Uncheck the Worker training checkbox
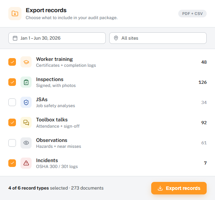The height and width of the screenshot is (200, 215). [12, 62]
